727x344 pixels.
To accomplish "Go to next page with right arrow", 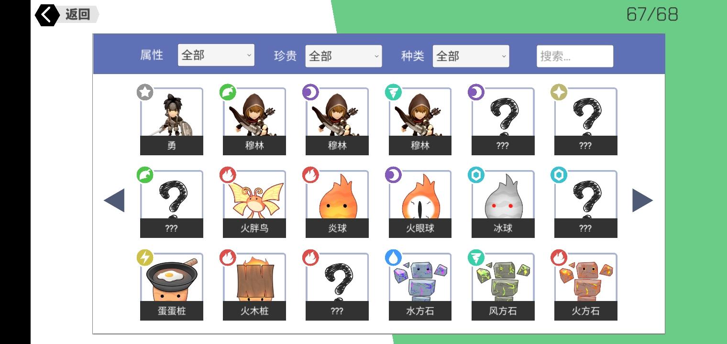I will point(642,200).
